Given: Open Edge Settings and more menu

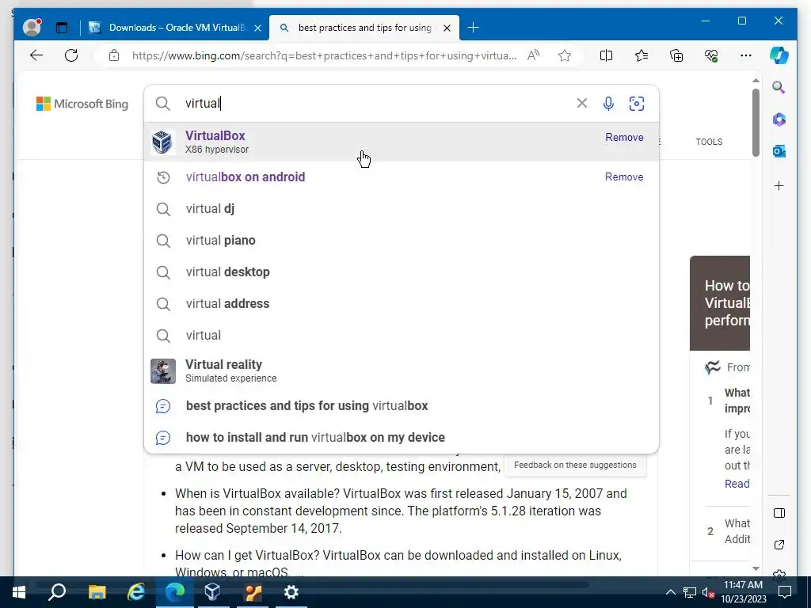Looking at the screenshot, I should [x=746, y=55].
